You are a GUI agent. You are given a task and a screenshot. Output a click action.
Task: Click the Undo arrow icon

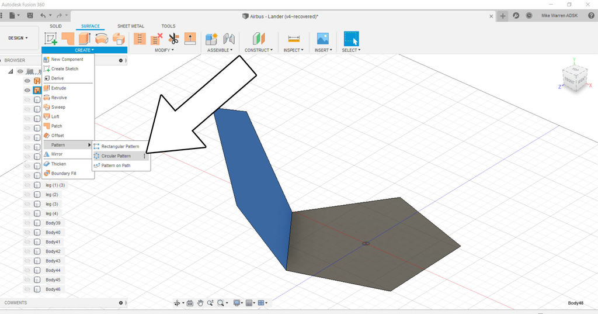pyautogui.click(x=43, y=16)
